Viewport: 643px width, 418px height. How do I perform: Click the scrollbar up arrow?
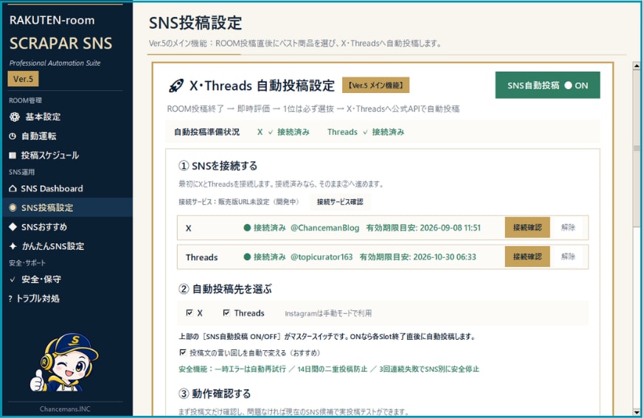point(636,66)
